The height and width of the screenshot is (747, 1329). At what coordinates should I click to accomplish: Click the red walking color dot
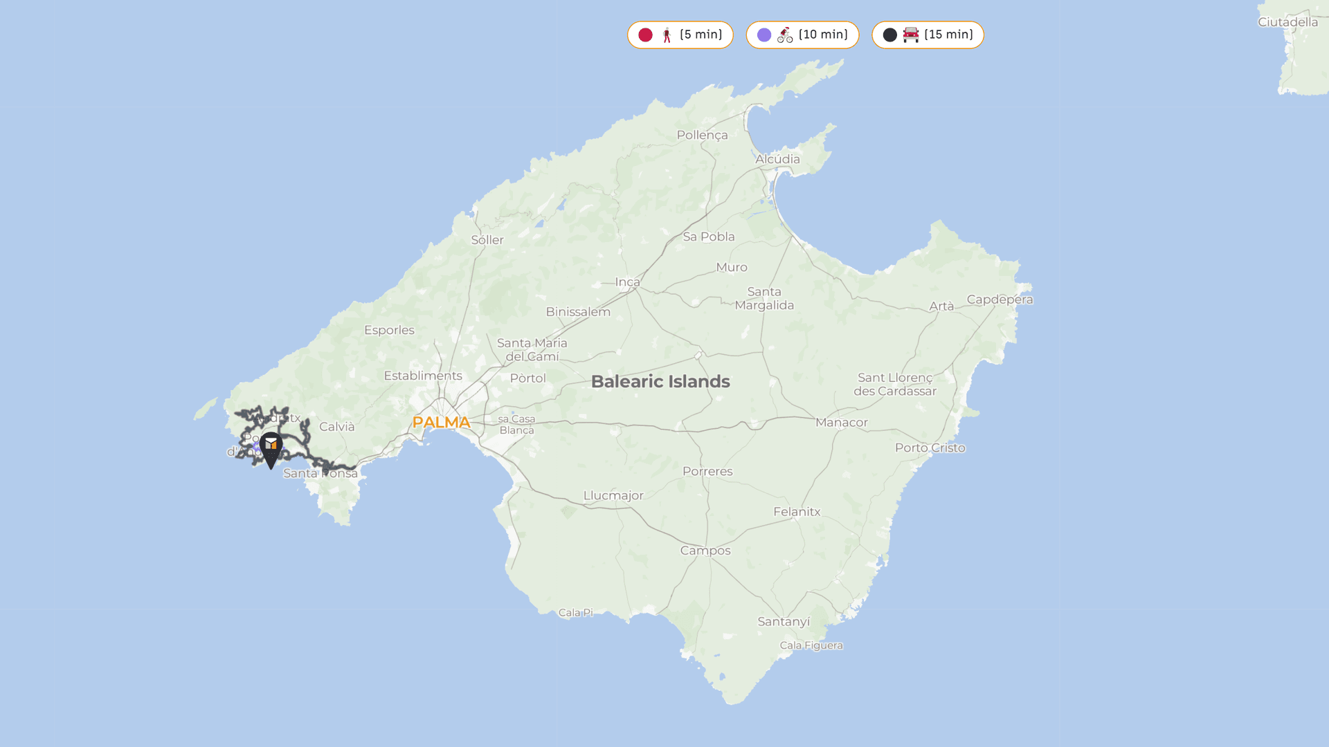pyautogui.click(x=645, y=35)
